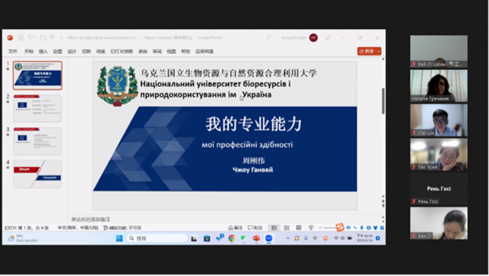
Task: Click the subtitle мої професійні здібності
Action: coord(247,145)
